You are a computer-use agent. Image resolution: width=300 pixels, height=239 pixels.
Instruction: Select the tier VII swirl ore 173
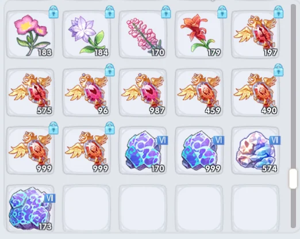[x=30, y=209]
